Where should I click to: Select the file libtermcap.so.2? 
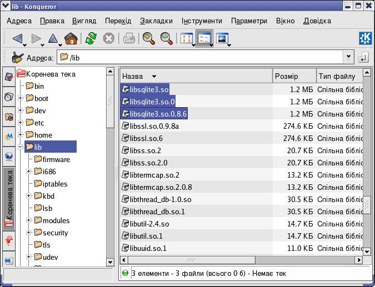click(x=151, y=175)
